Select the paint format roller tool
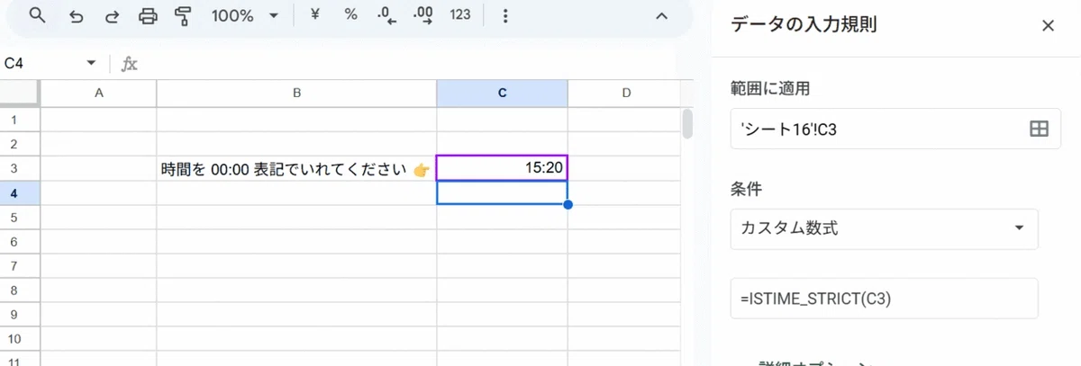Image resolution: width=1081 pixels, height=366 pixels. (185, 16)
